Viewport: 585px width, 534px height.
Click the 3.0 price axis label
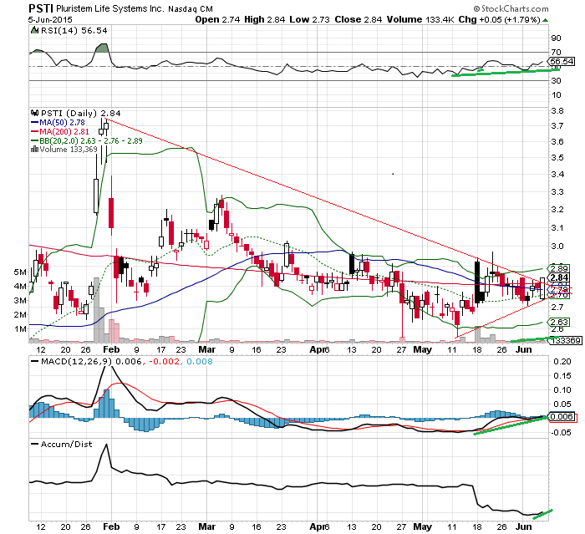(x=557, y=247)
